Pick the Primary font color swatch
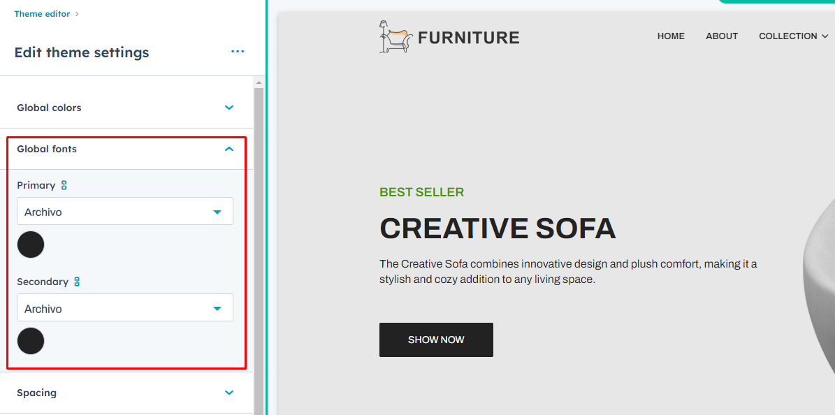The height and width of the screenshot is (415, 835). coord(31,245)
